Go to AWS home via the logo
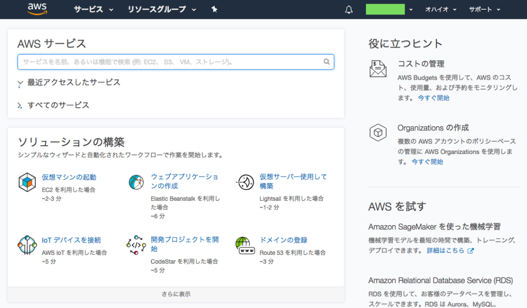 pos(37,9)
